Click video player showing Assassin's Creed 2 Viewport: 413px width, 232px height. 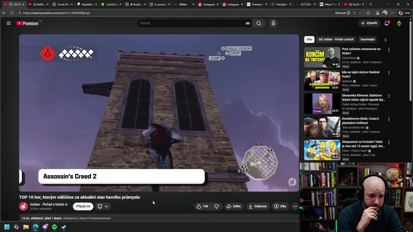pyautogui.click(x=159, y=113)
